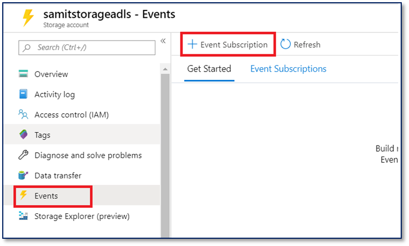This screenshot has height=246, width=409.
Task: Open Diagnose and solve problems
Action: click(88, 155)
